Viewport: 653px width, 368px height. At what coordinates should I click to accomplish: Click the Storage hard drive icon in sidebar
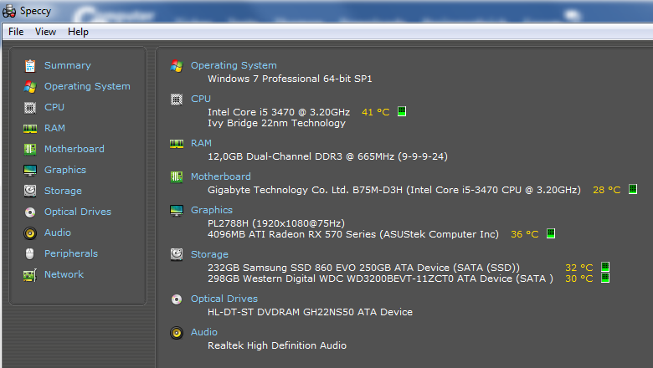[x=30, y=191]
